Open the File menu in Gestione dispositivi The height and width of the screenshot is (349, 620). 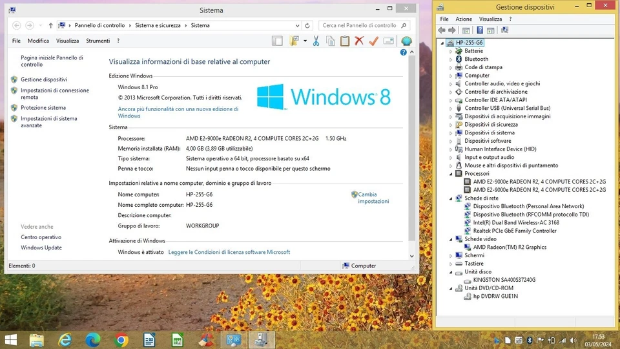point(444,19)
